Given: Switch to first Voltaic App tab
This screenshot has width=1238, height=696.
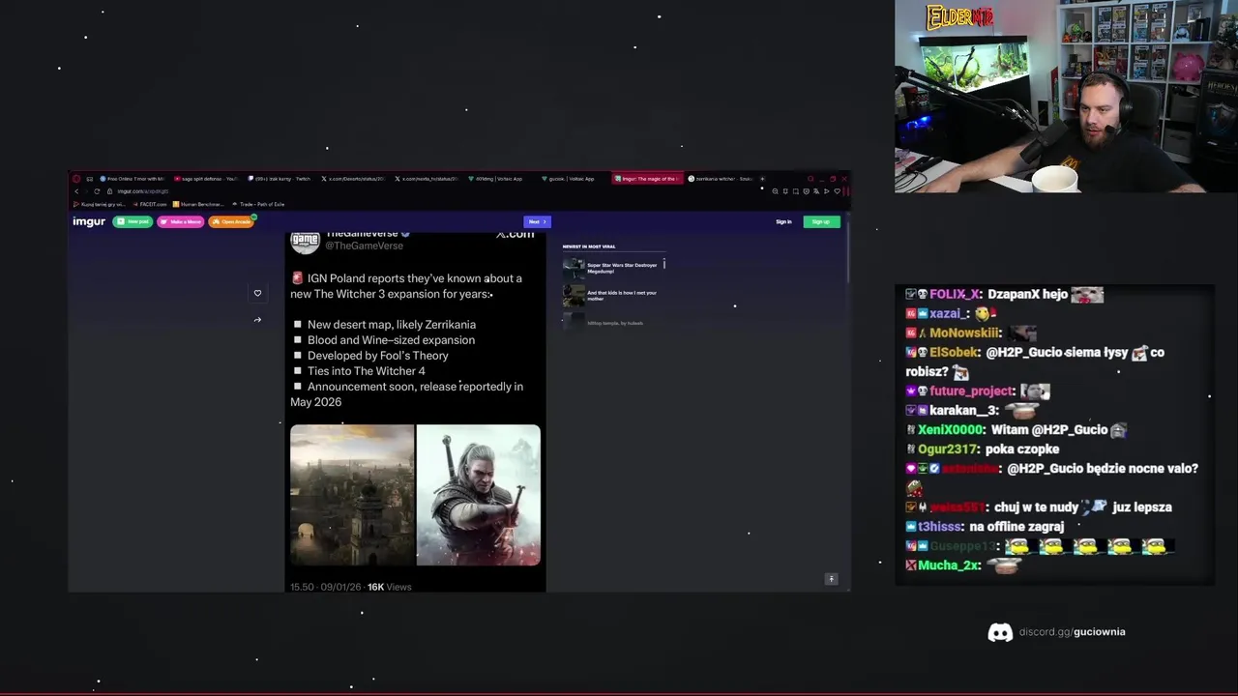Looking at the screenshot, I should click(501, 179).
